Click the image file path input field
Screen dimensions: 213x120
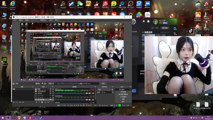[77, 83]
